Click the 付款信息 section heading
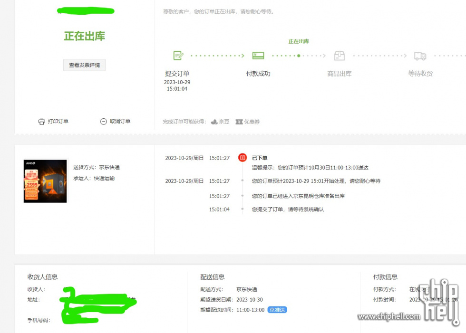The width and height of the screenshot is (466, 333). tap(386, 277)
